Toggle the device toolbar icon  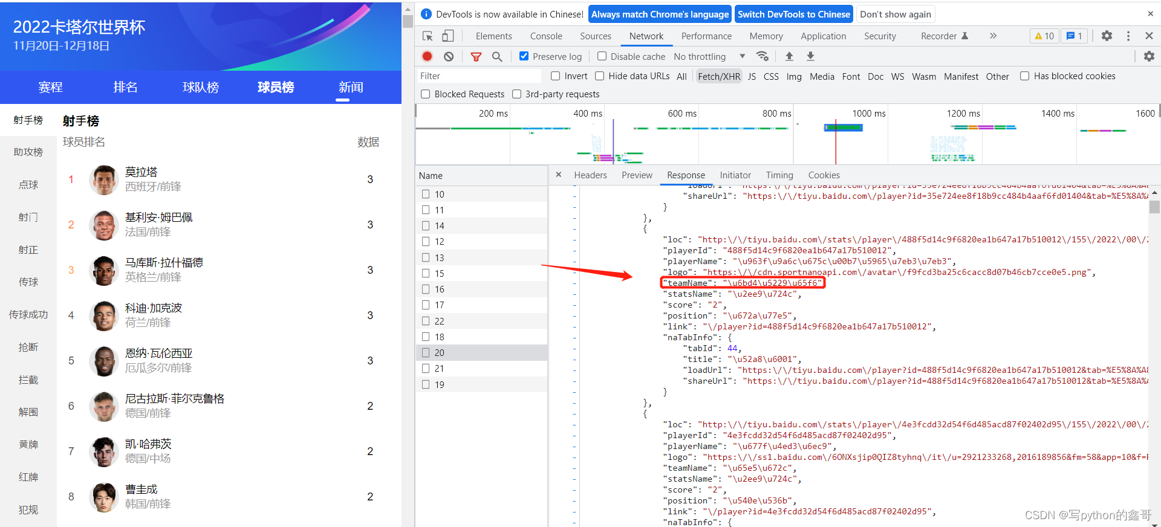pyautogui.click(x=447, y=36)
